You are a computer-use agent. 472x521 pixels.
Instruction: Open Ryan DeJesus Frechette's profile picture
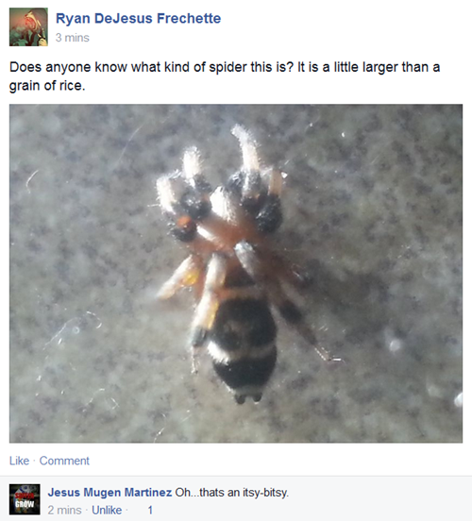[x=28, y=27]
